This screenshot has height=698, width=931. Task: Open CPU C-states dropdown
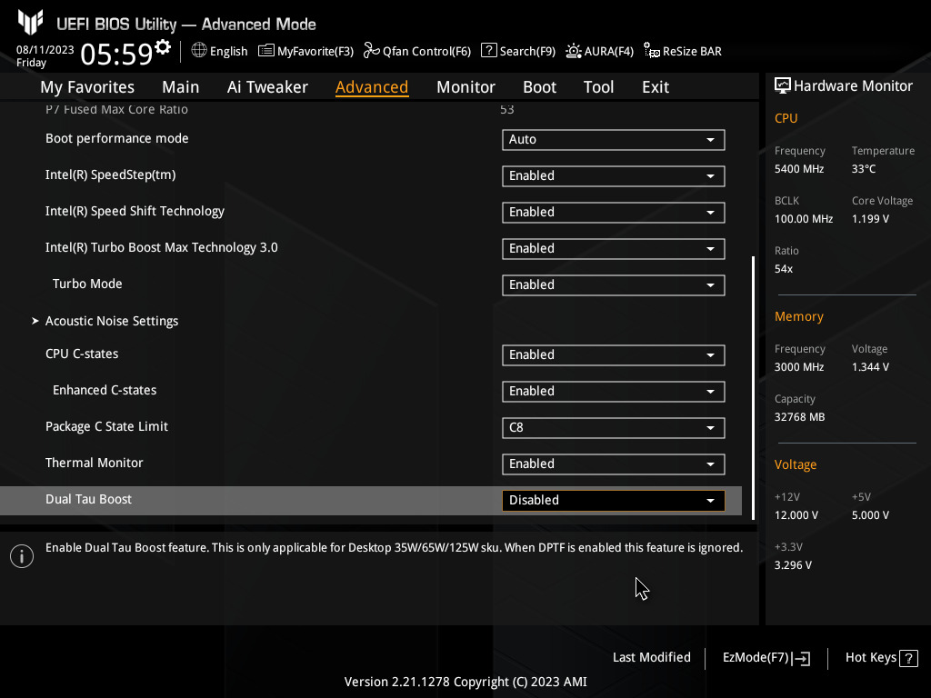coord(614,355)
